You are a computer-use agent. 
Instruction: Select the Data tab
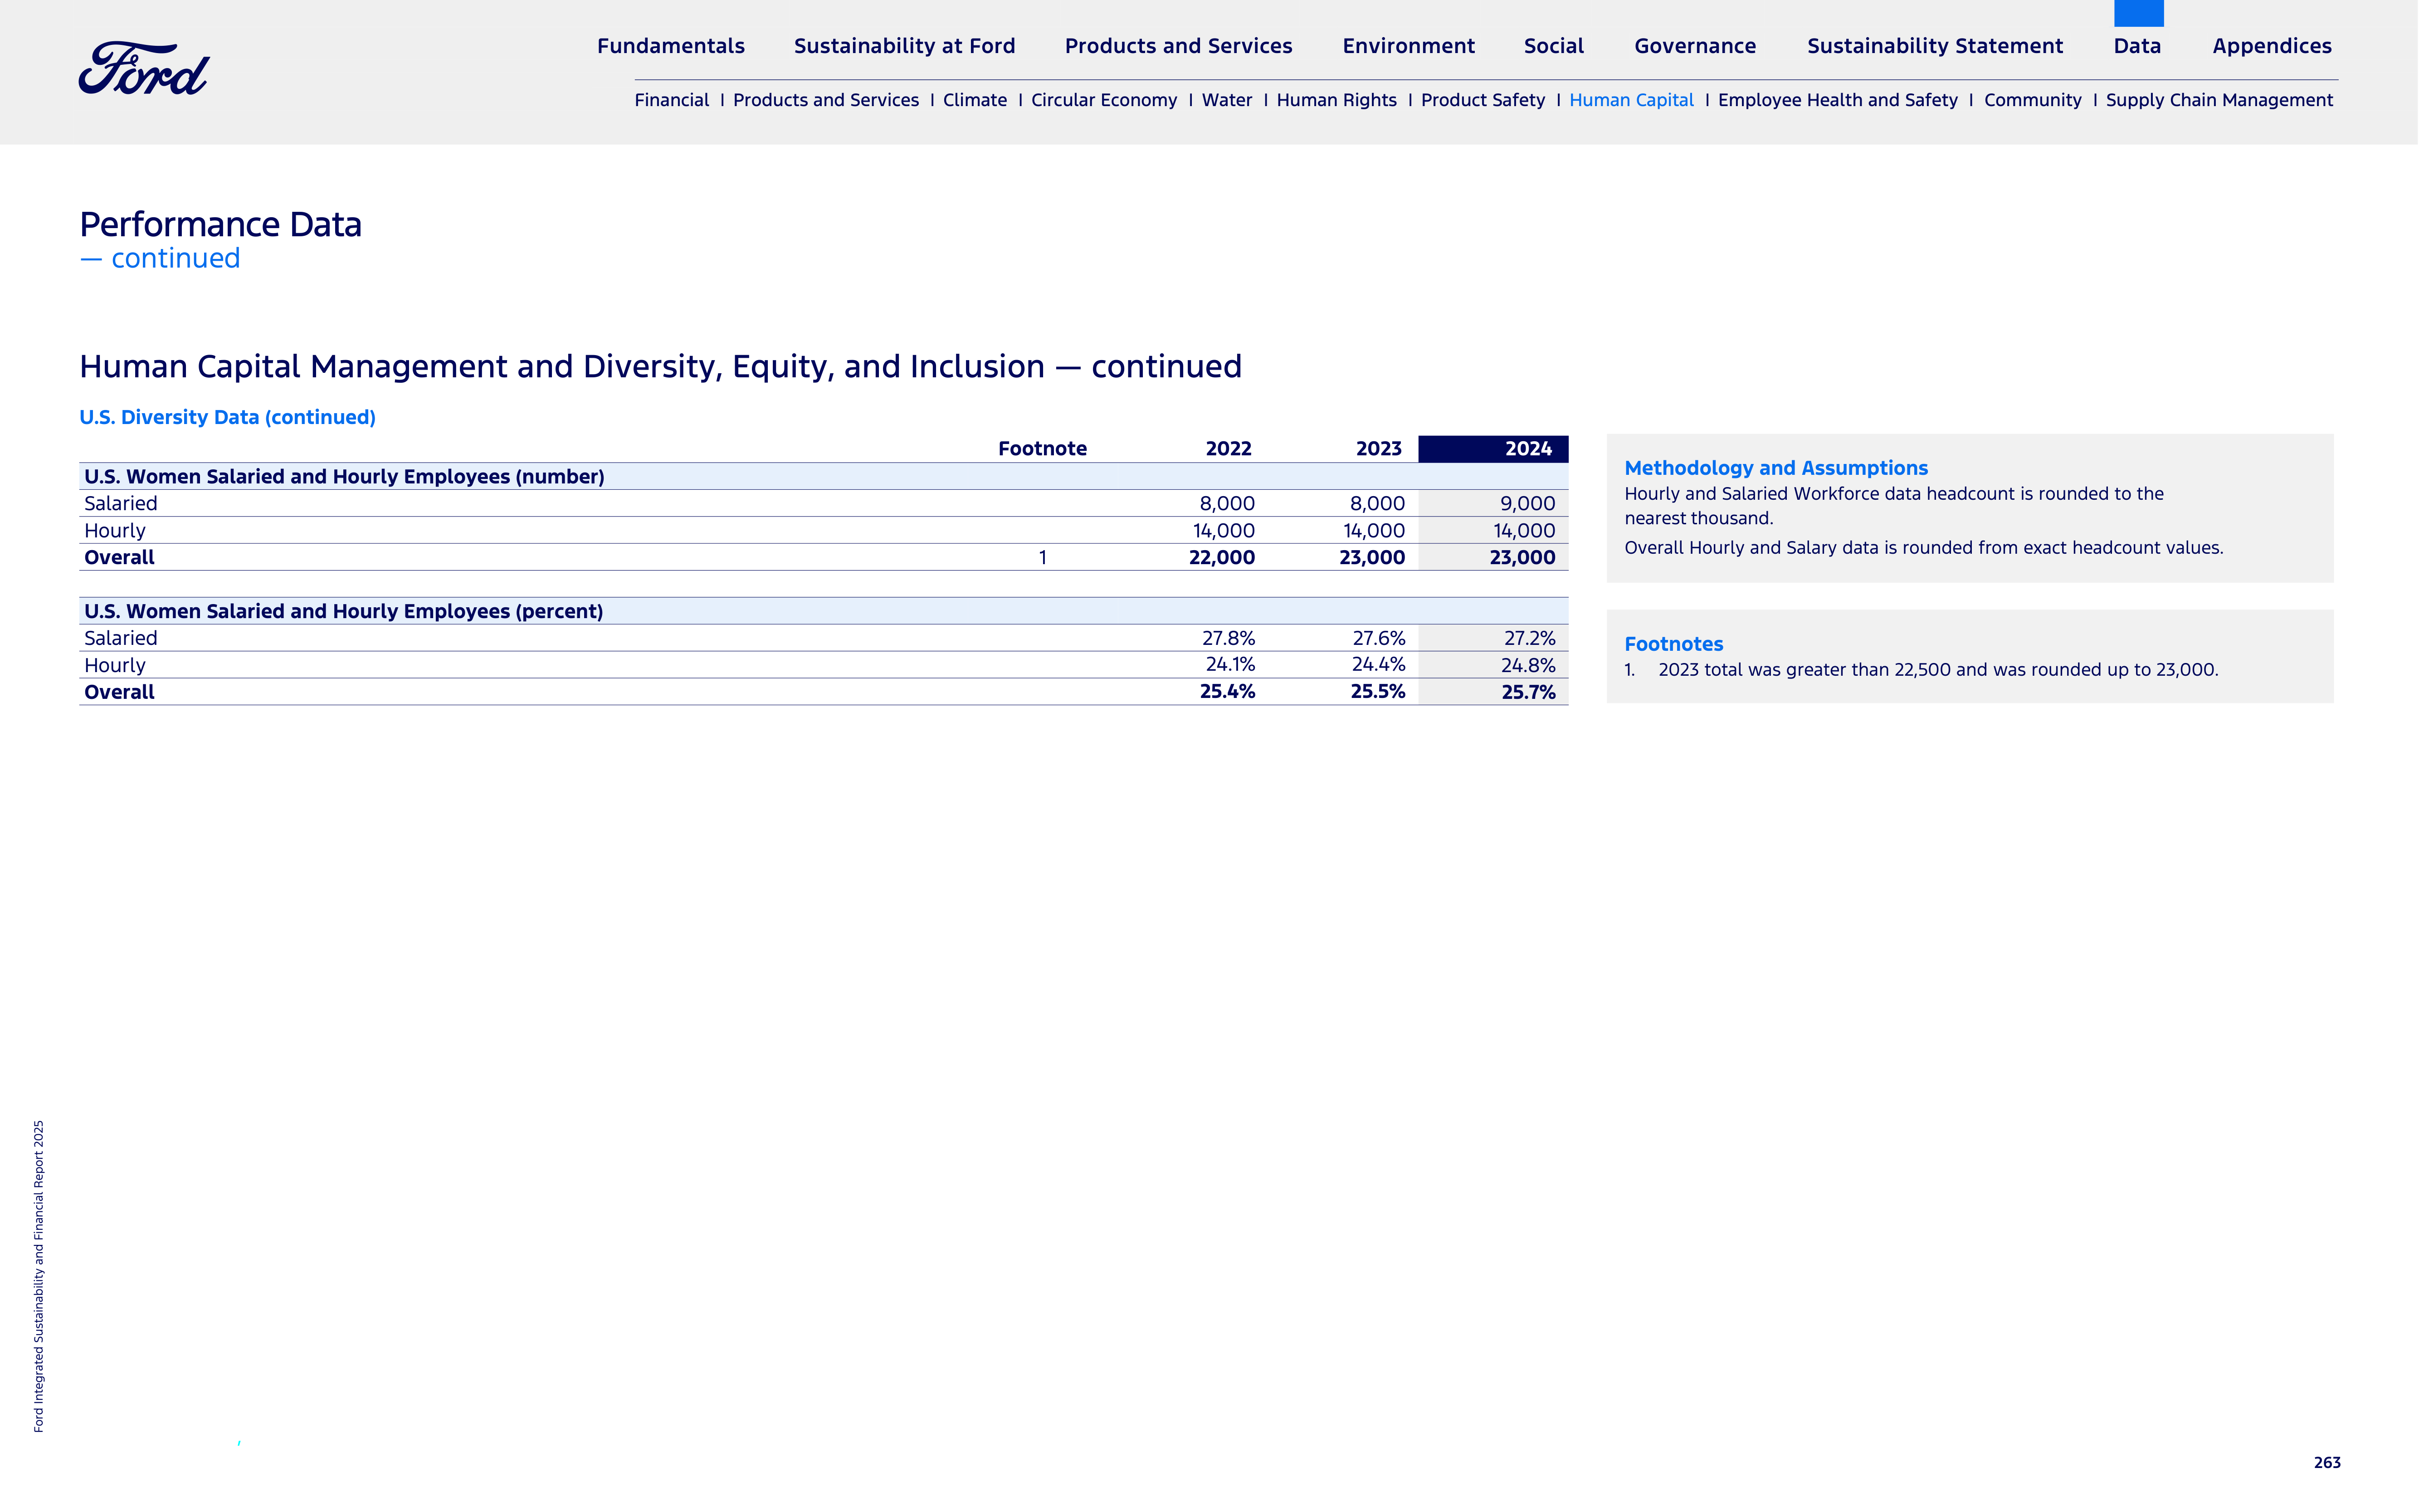[x=2137, y=46]
